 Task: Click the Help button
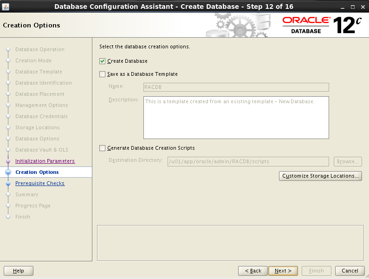[x=19, y=271]
